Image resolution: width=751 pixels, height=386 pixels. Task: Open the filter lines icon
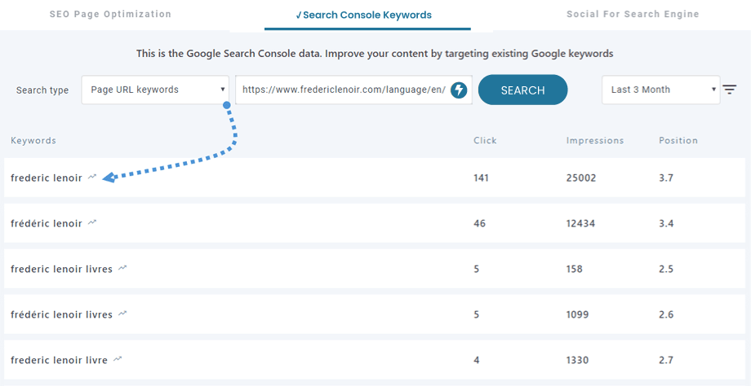coord(730,90)
